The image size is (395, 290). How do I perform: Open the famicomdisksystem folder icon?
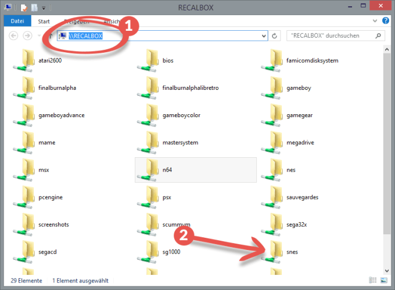[x=272, y=61]
